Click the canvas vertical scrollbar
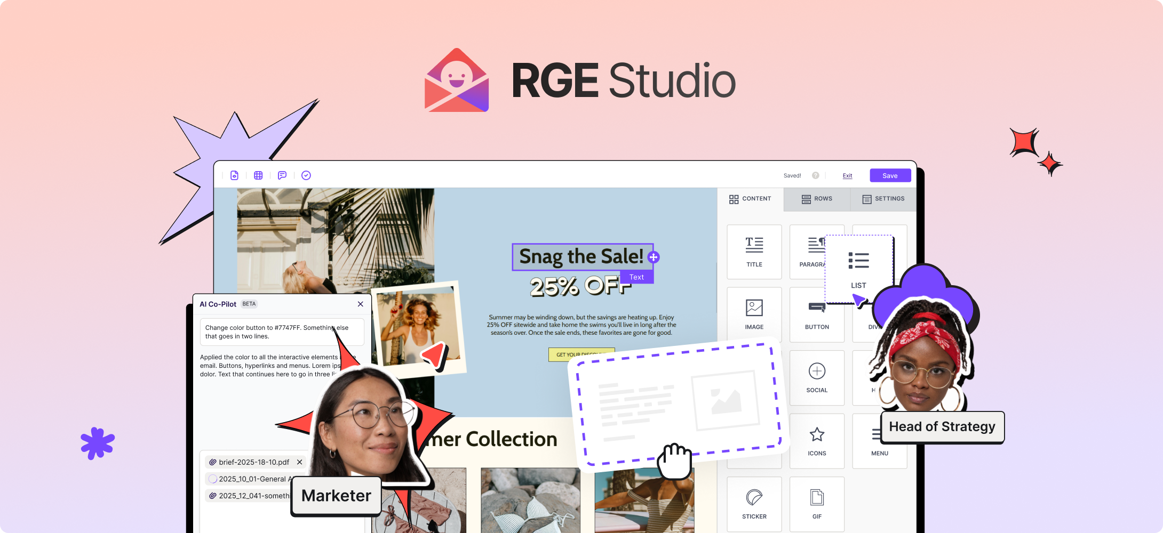The height and width of the screenshot is (533, 1163). pyautogui.click(x=716, y=288)
